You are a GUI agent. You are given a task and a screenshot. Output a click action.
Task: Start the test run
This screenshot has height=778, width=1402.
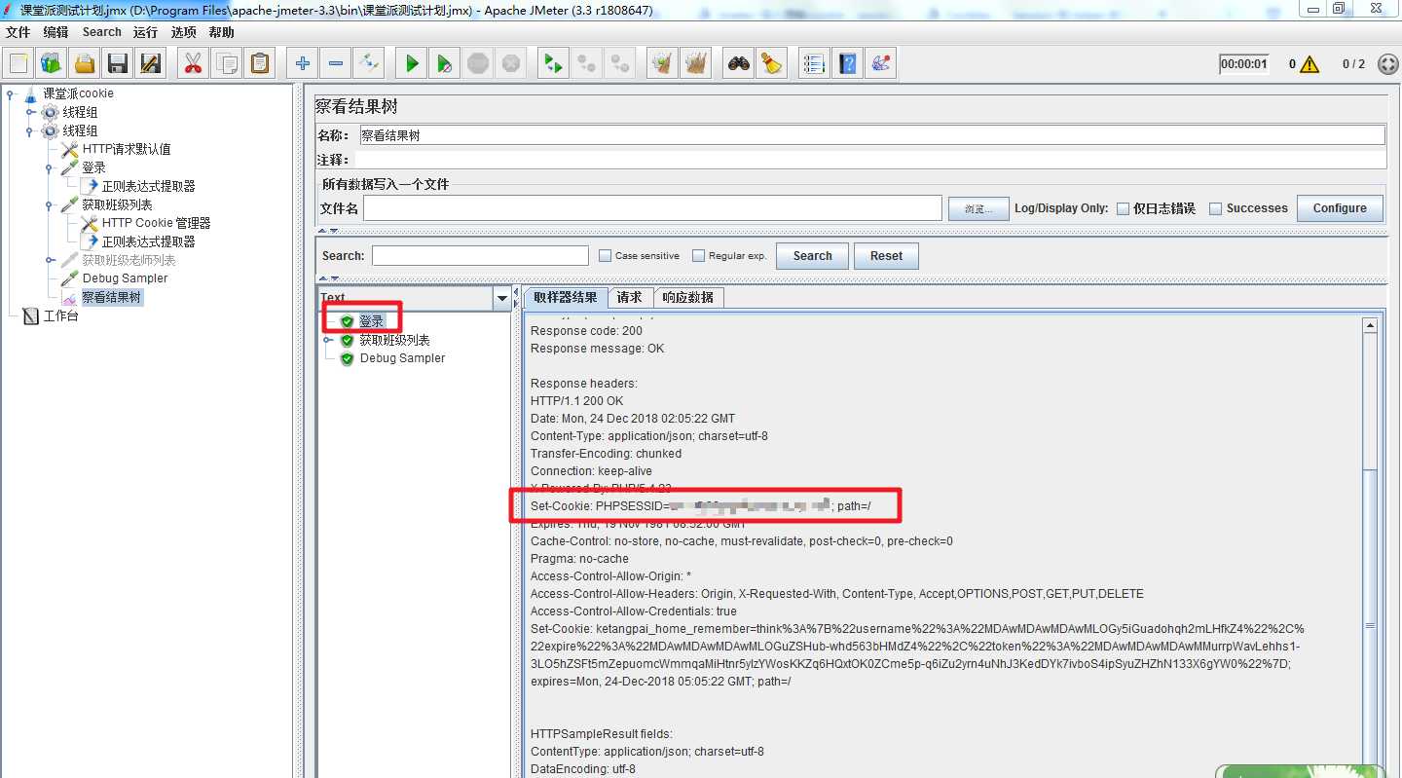(412, 63)
